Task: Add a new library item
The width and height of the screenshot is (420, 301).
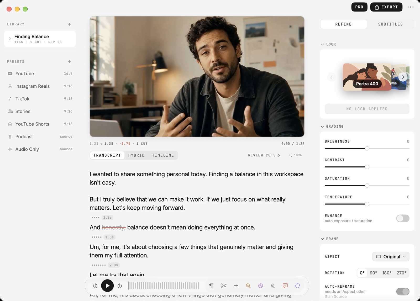Action: [70, 24]
